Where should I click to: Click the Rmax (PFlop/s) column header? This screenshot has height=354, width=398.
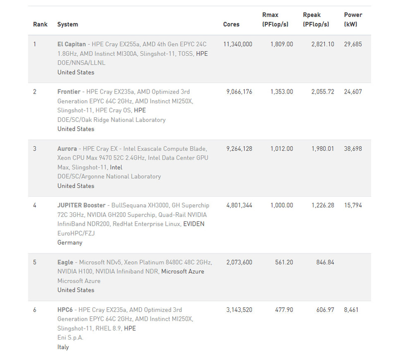tap(275, 20)
